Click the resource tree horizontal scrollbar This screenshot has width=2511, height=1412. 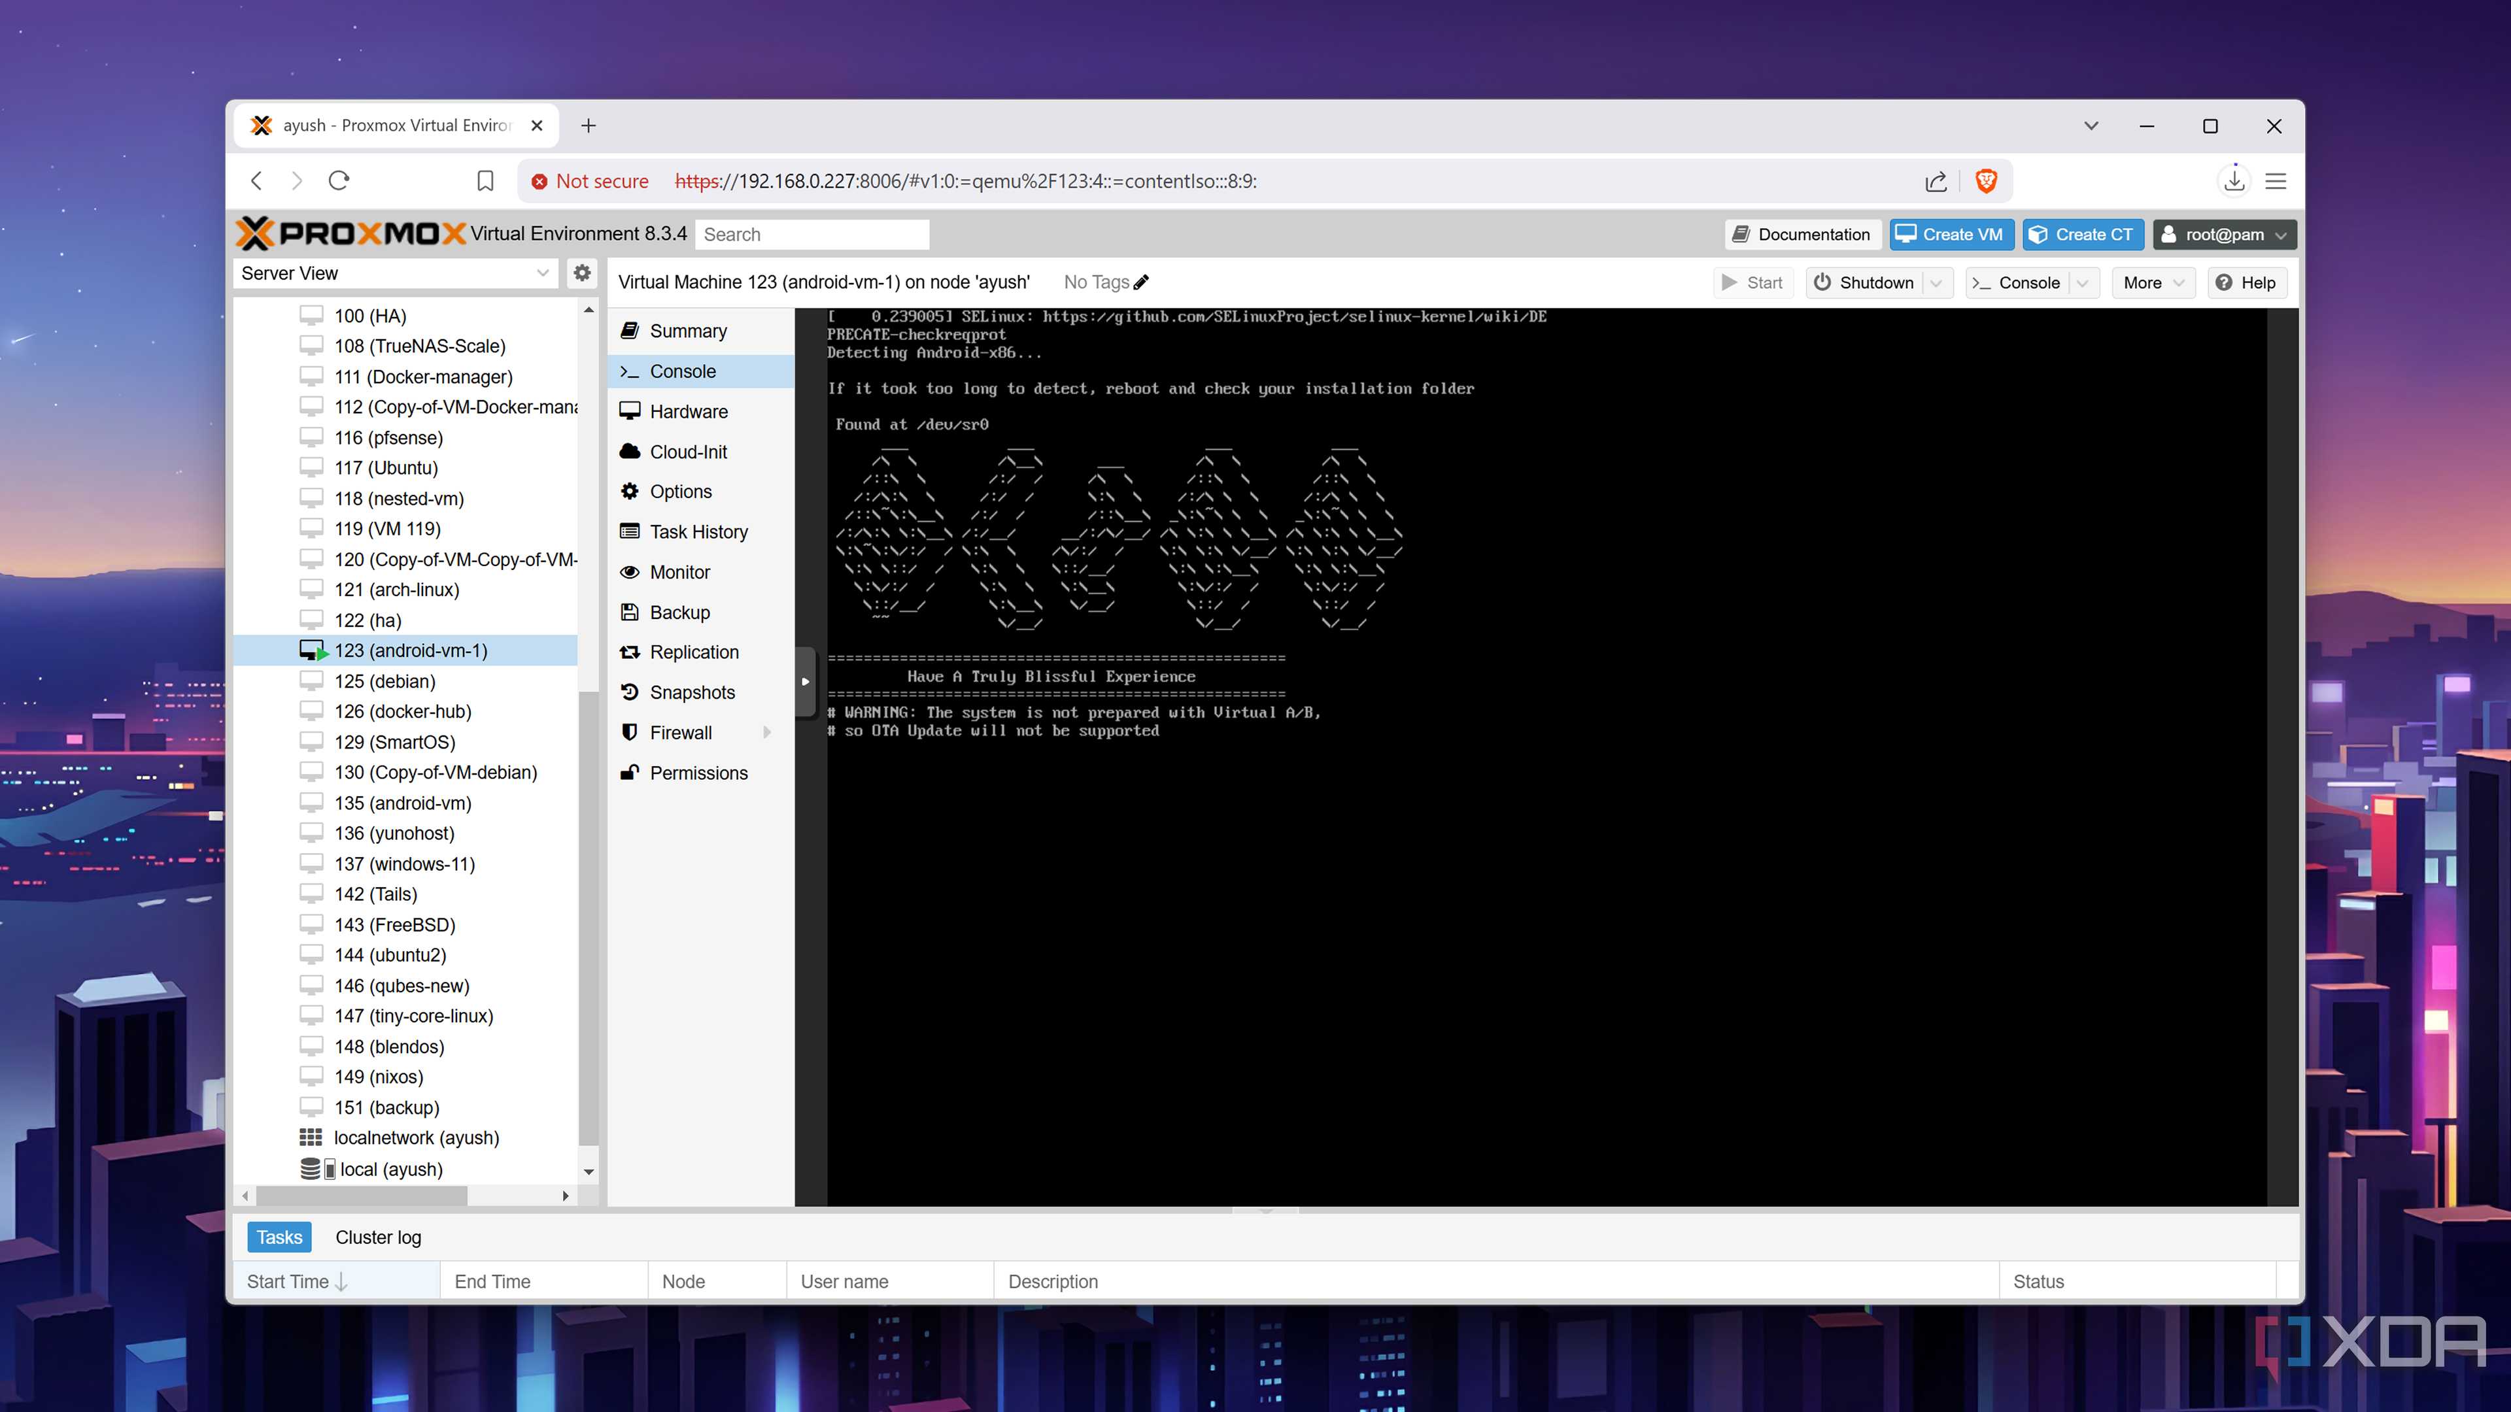tap(363, 1196)
